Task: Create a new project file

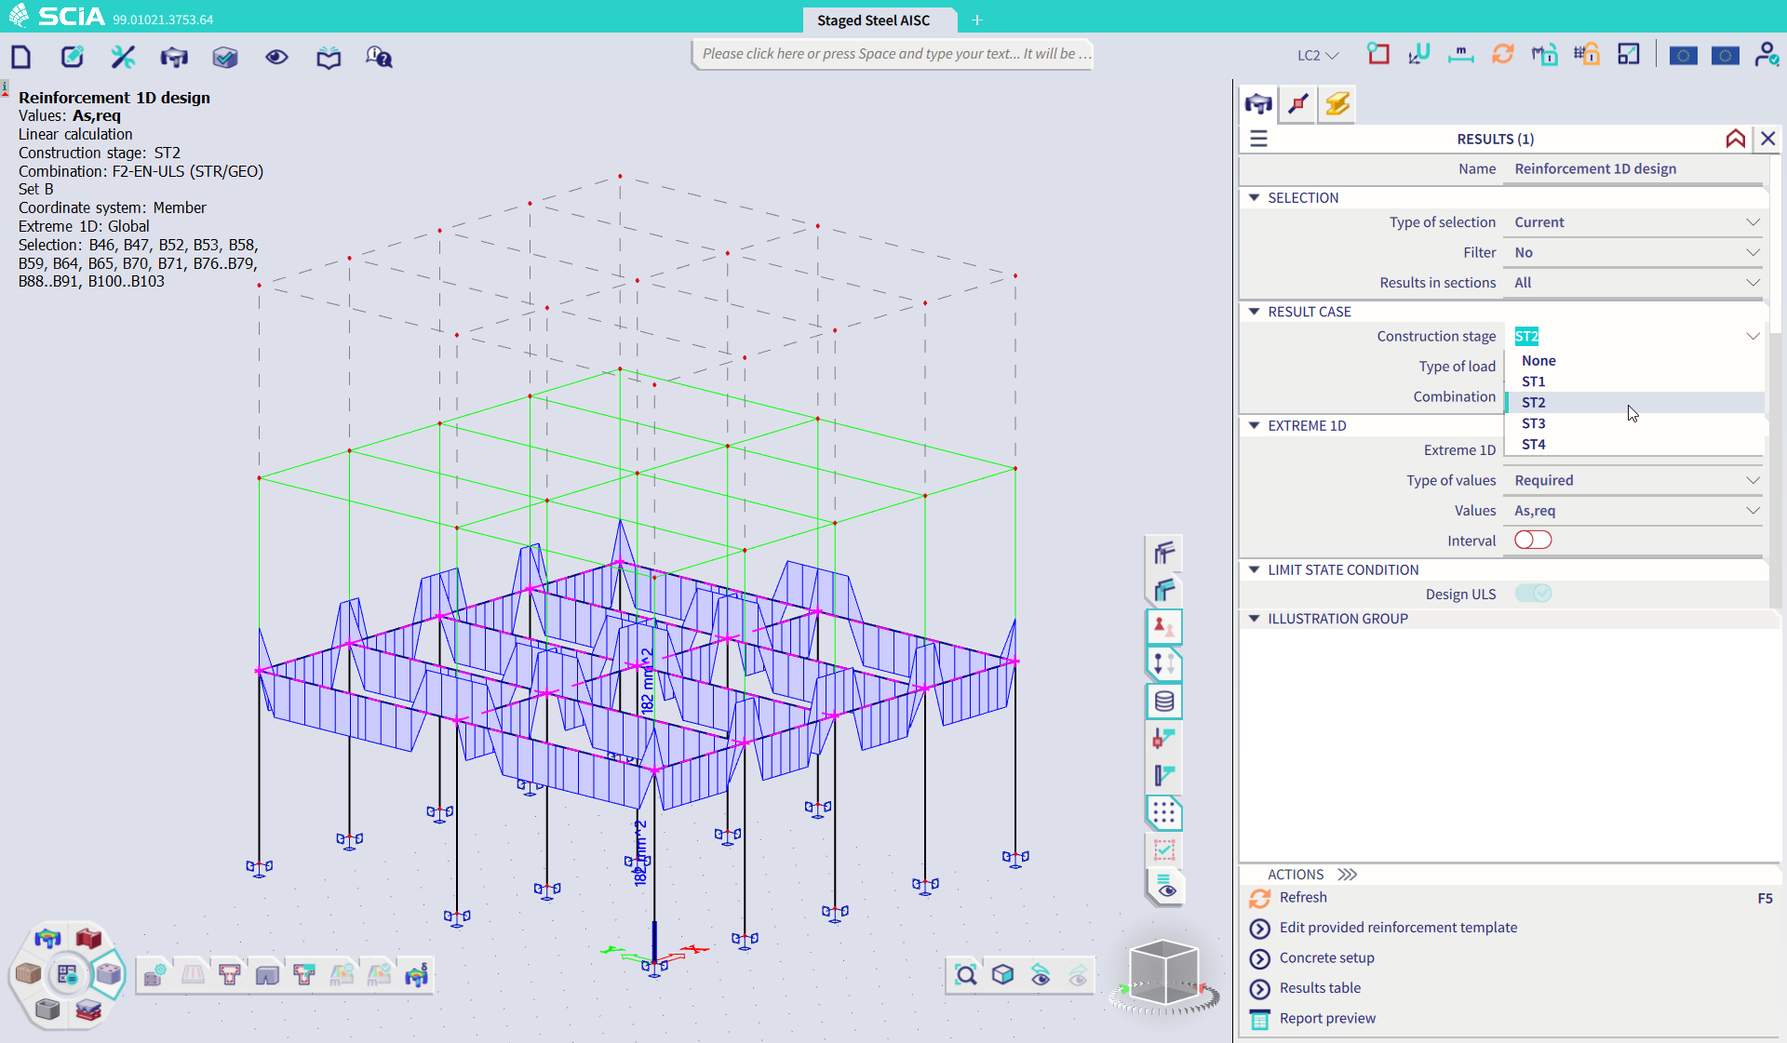Action: click(x=20, y=56)
